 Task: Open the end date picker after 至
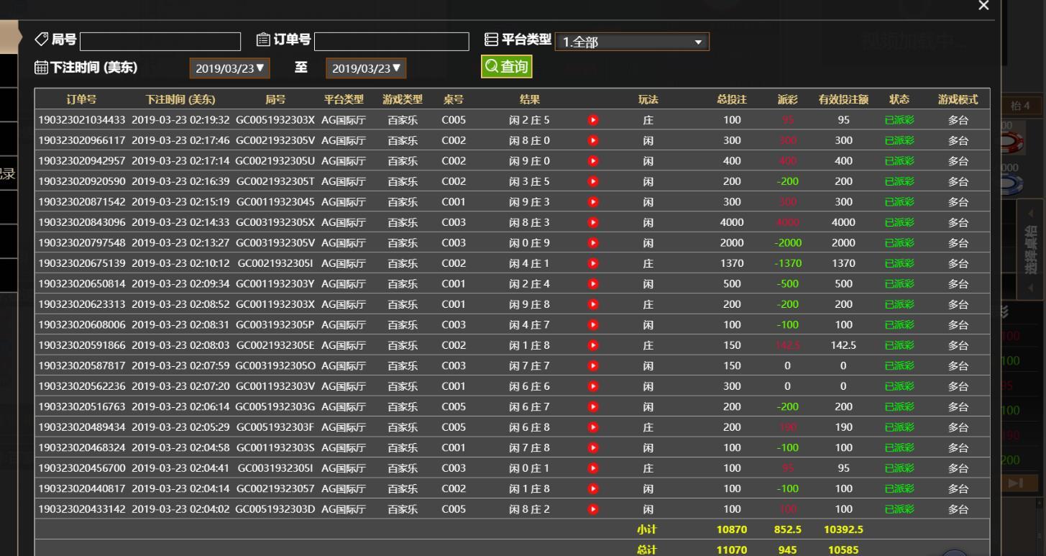[366, 68]
